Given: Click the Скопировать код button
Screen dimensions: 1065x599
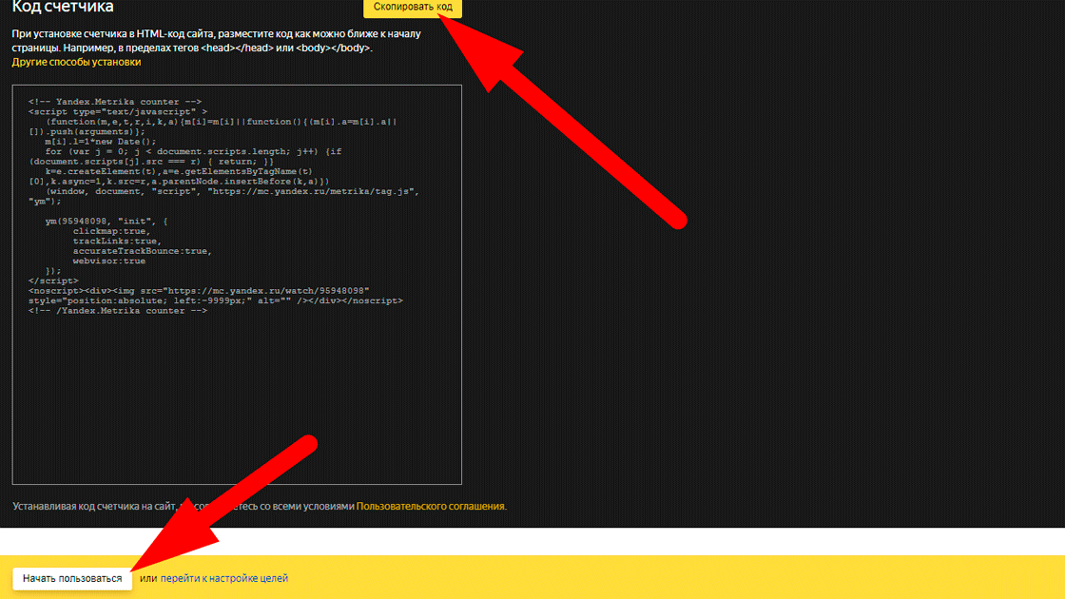Looking at the screenshot, I should click(x=413, y=8).
